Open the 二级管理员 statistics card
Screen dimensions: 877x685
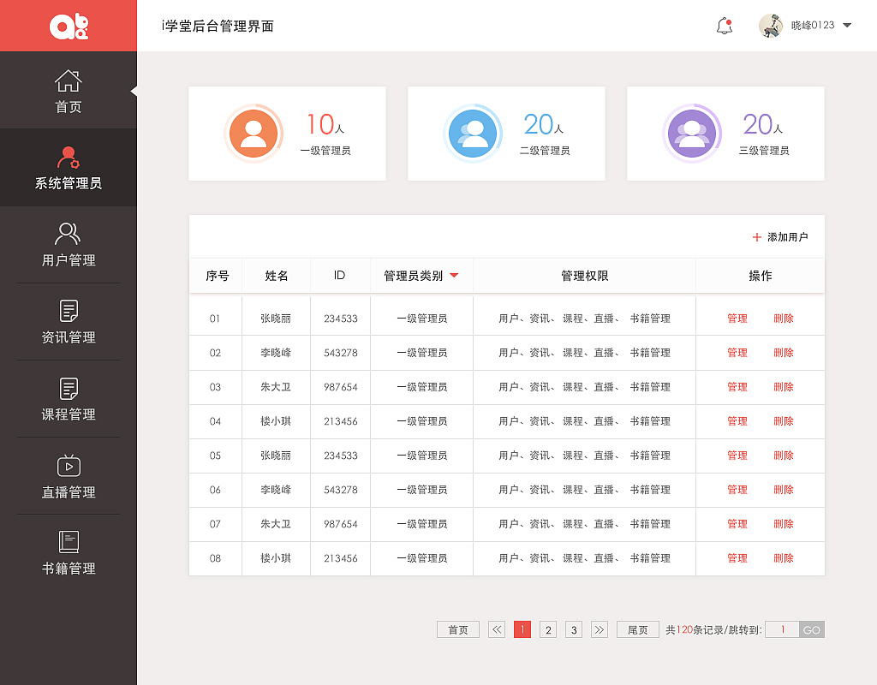tap(506, 134)
